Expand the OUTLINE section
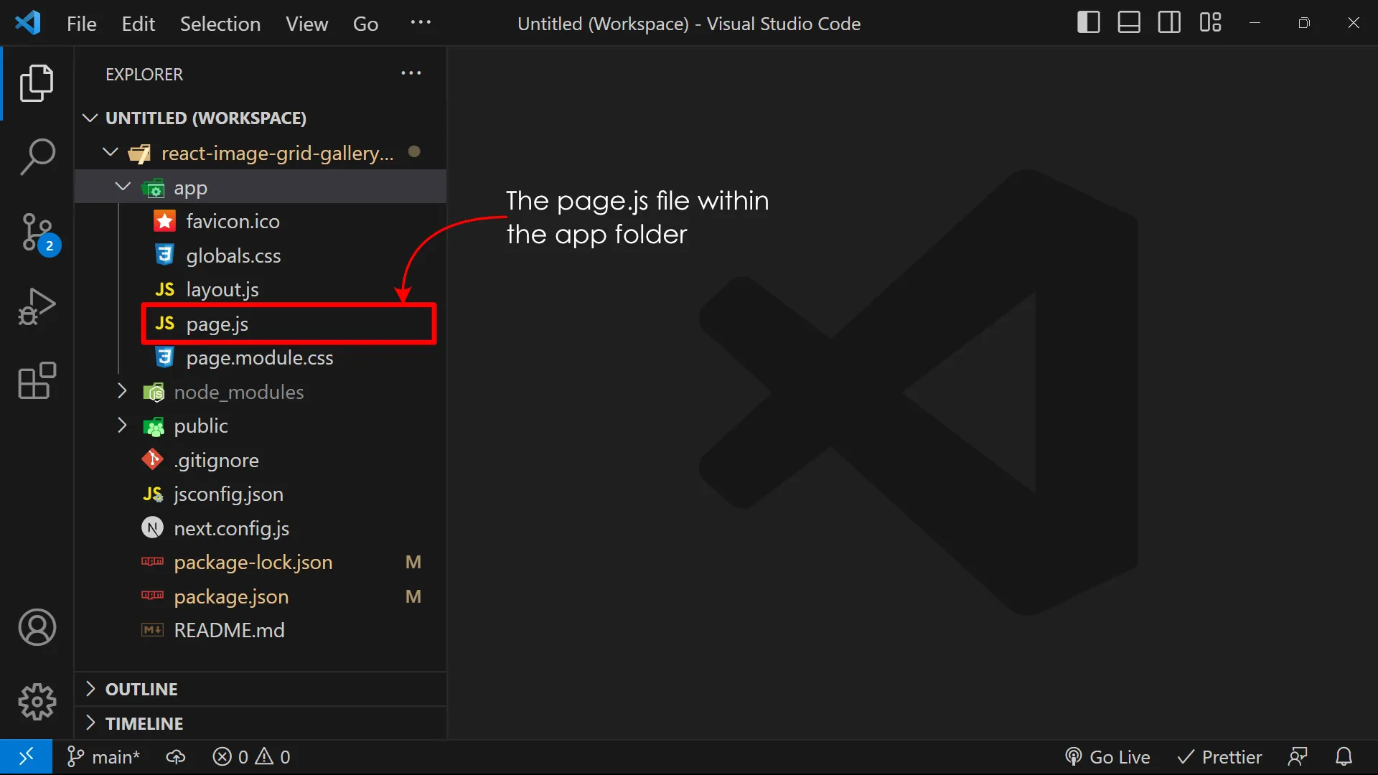The width and height of the screenshot is (1378, 775). tap(90, 688)
